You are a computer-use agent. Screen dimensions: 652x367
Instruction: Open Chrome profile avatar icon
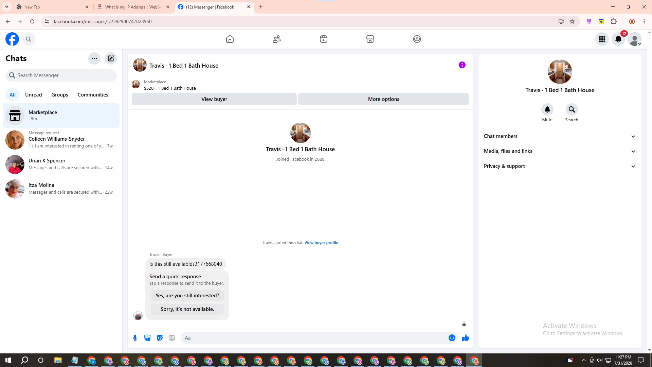click(x=632, y=21)
